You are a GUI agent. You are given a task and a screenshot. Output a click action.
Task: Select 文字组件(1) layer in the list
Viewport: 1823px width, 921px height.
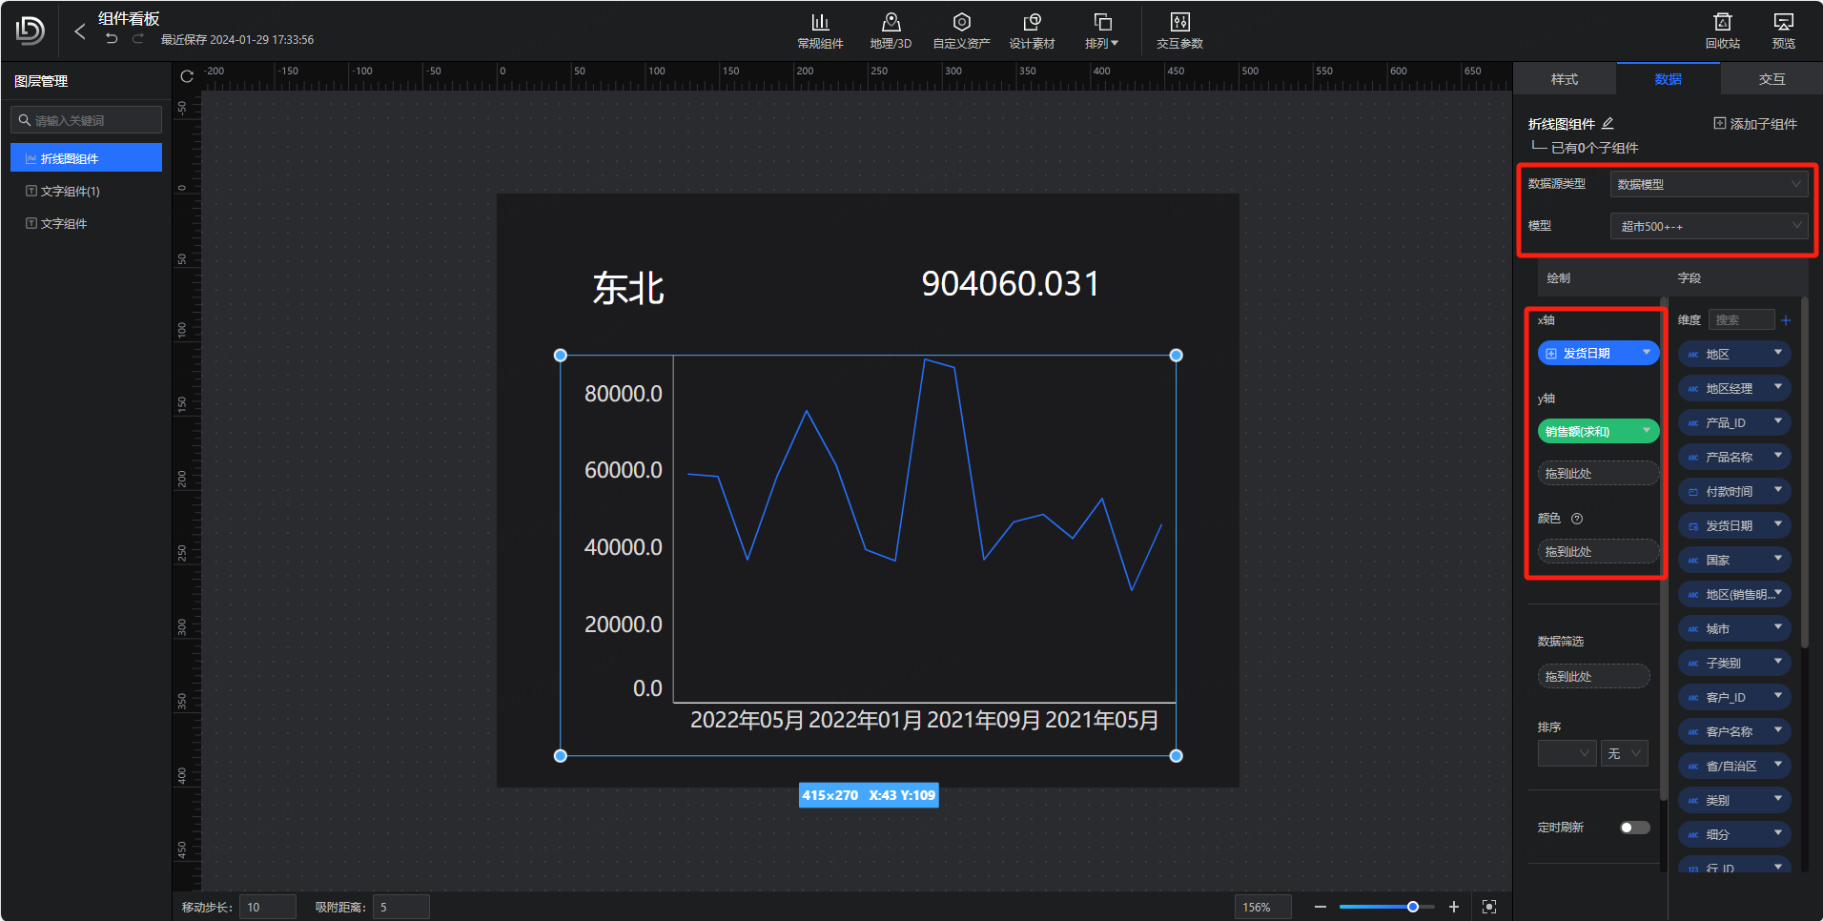point(71,192)
